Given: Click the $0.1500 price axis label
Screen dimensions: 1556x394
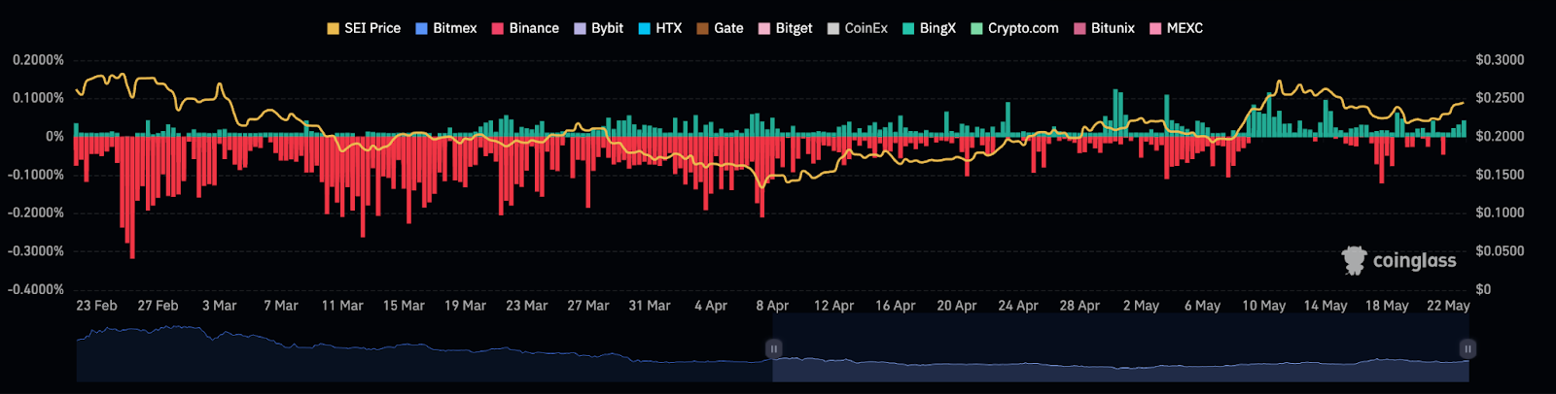Looking at the screenshot, I should click(x=1500, y=175).
